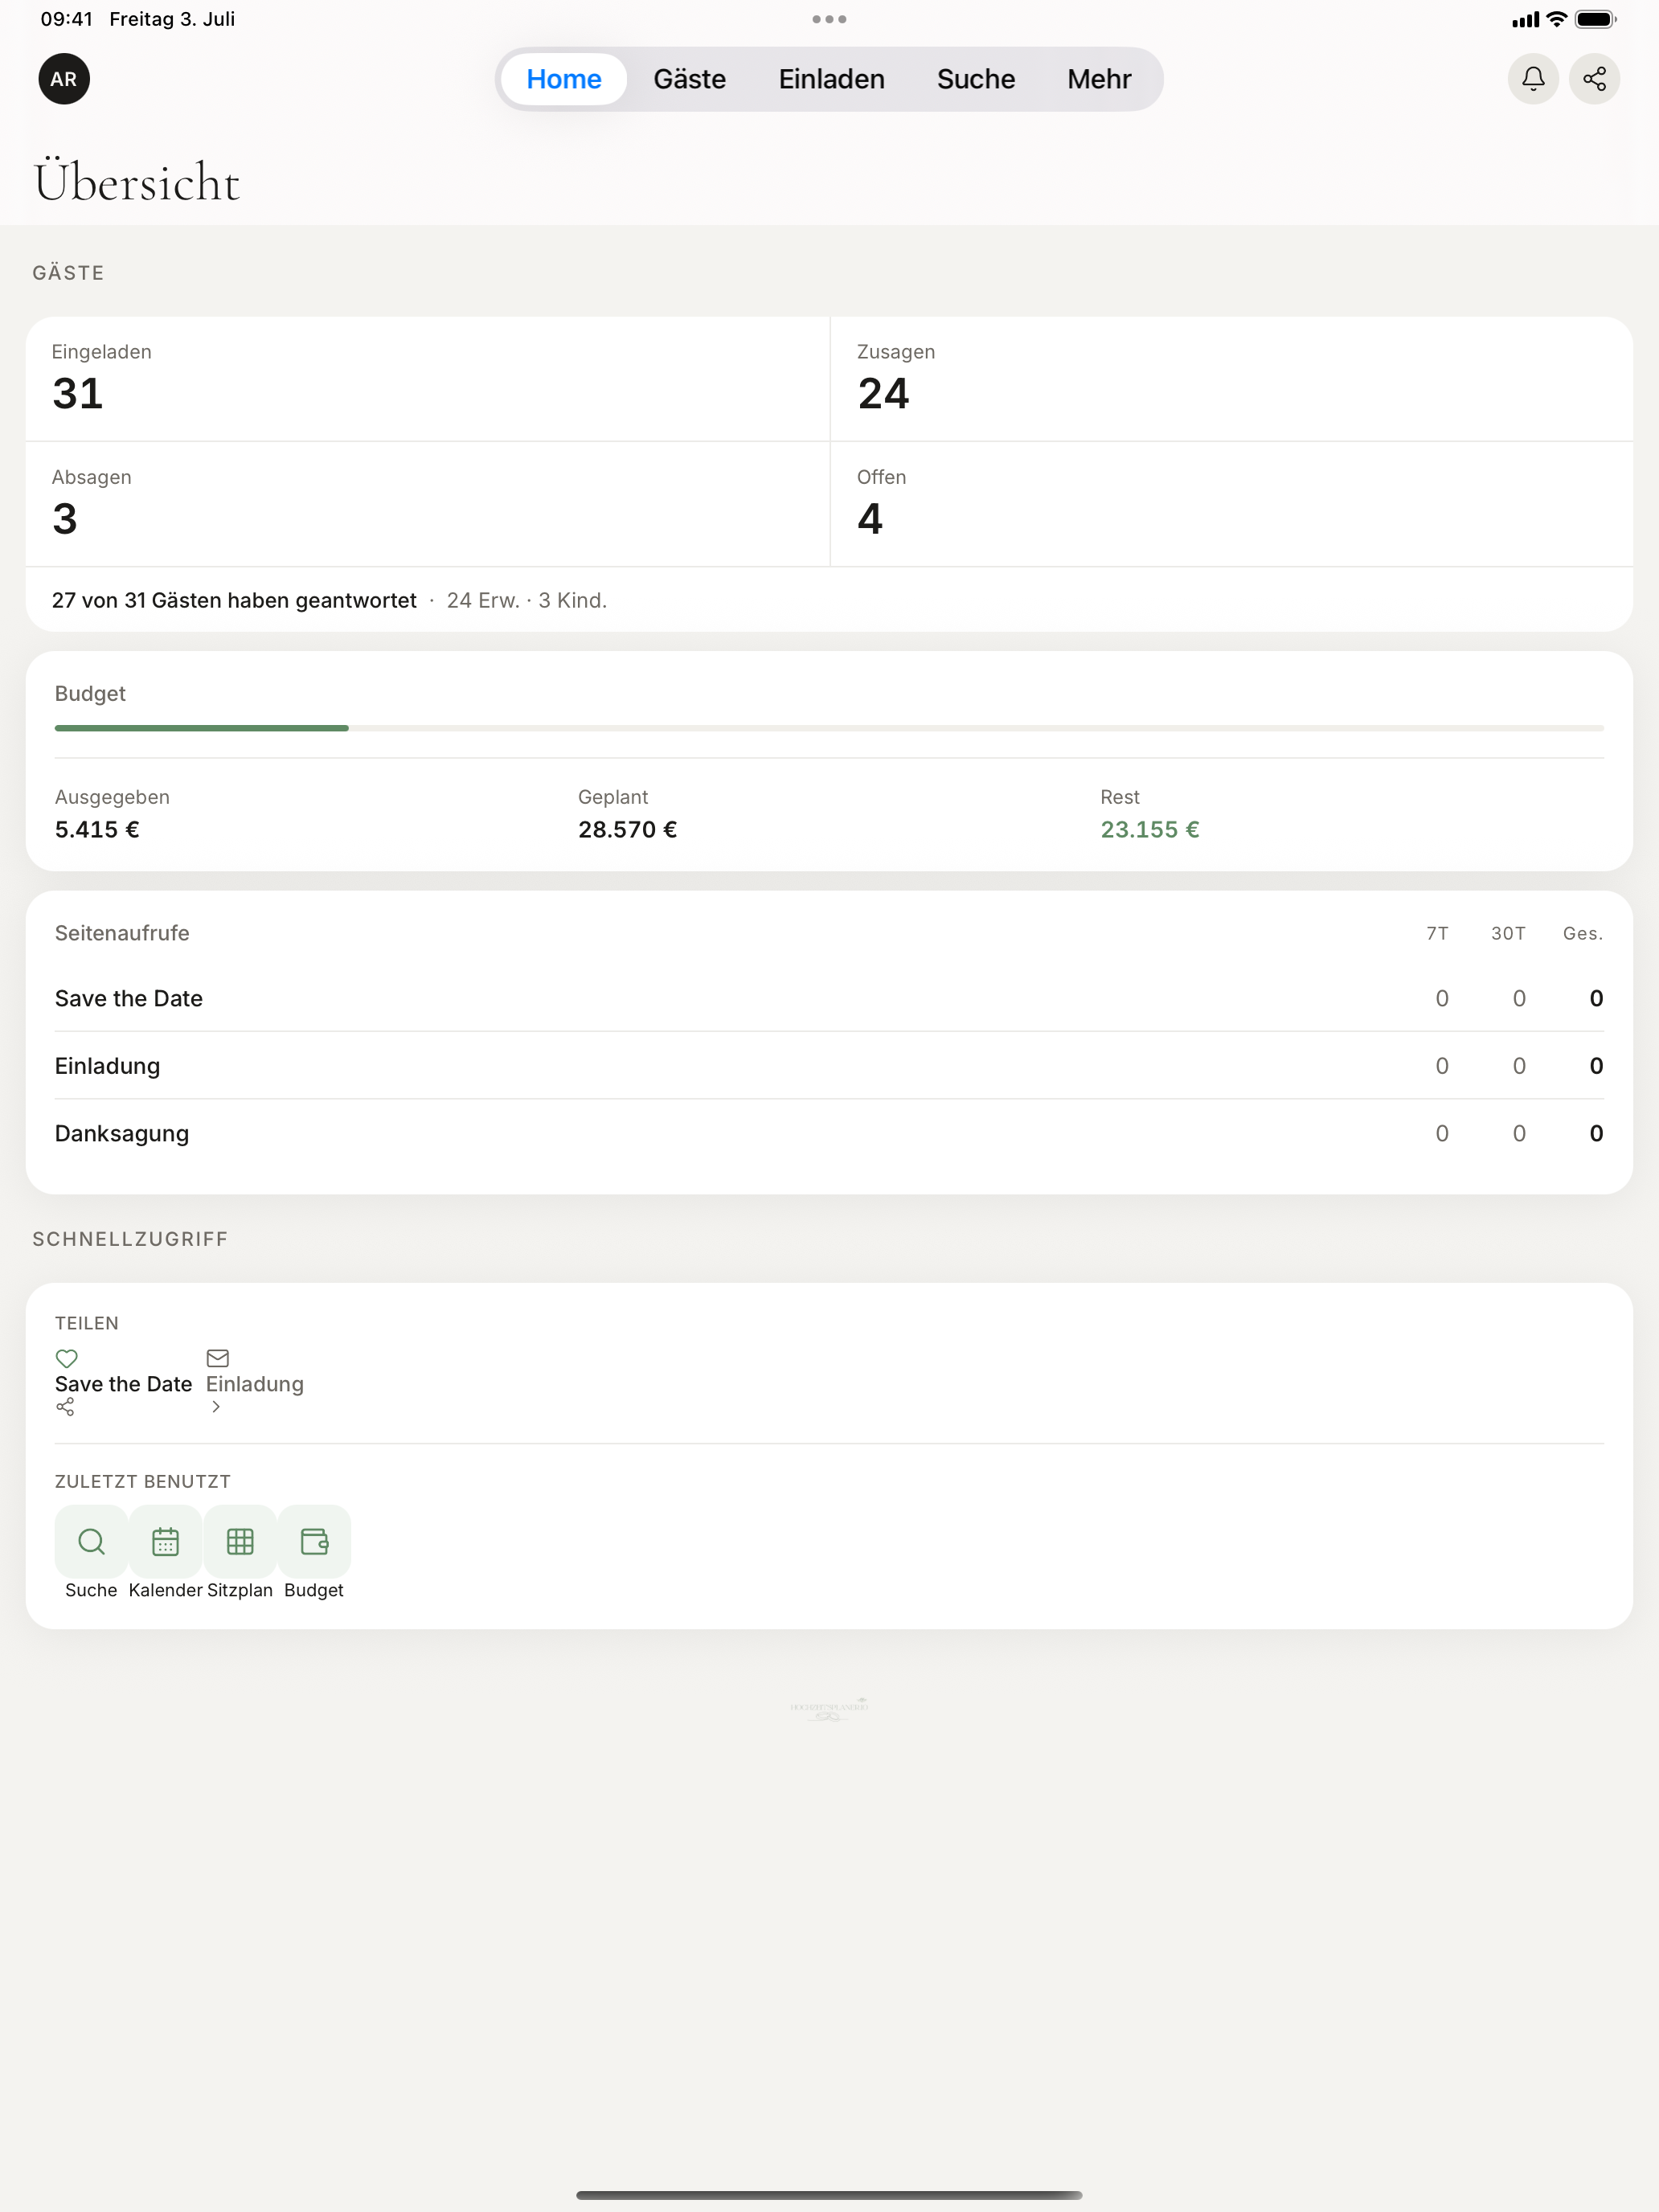Open Suche shortcut with magnifier icon
The image size is (1659, 2212).
(91, 1541)
